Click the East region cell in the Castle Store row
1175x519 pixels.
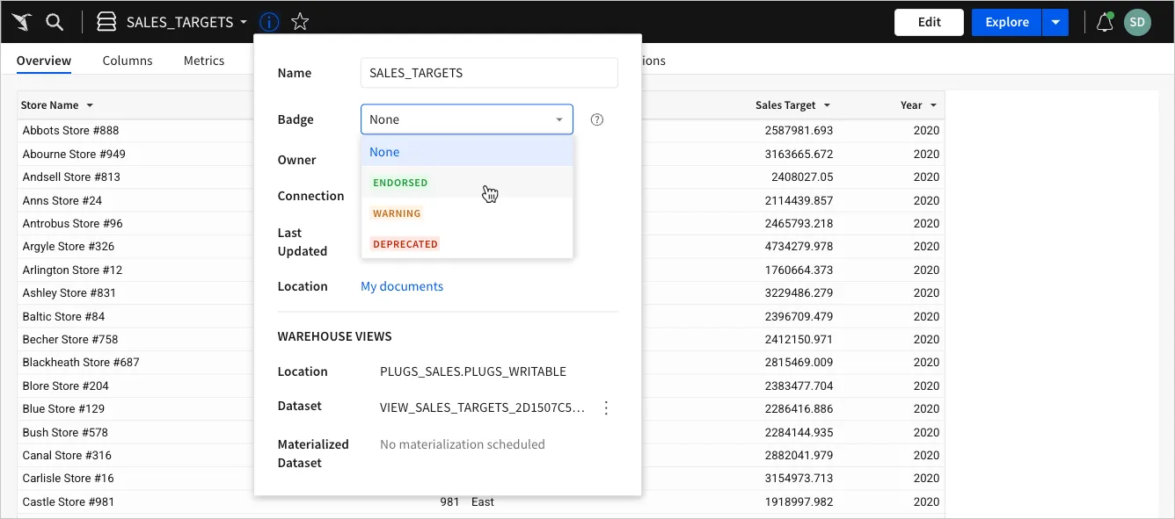pyautogui.click(x=483, y=501)
